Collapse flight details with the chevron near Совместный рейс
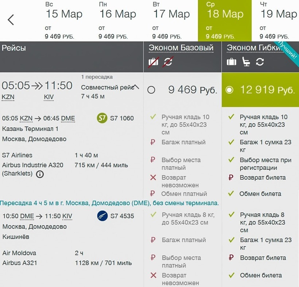Viewport: 299px width, 287px height. [136, 87]
